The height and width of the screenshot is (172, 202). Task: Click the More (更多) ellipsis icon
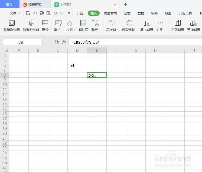tap(160, 23)
